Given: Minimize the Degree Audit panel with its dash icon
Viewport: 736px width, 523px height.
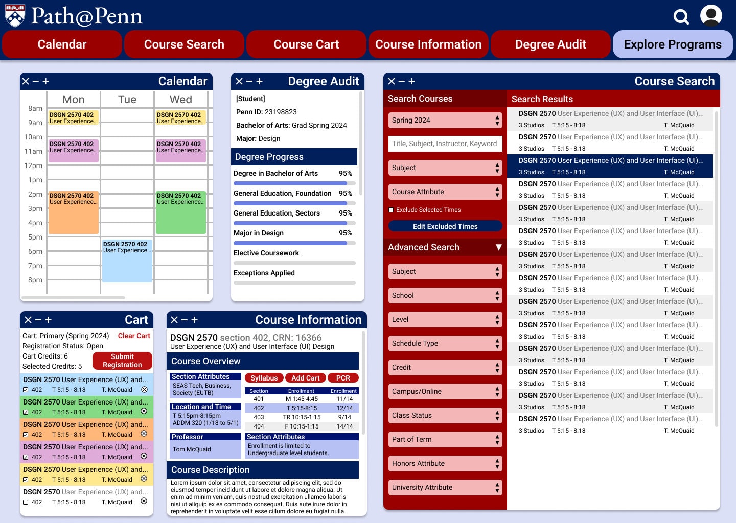Looking at the screenshot, I should (x=249, y=81).
